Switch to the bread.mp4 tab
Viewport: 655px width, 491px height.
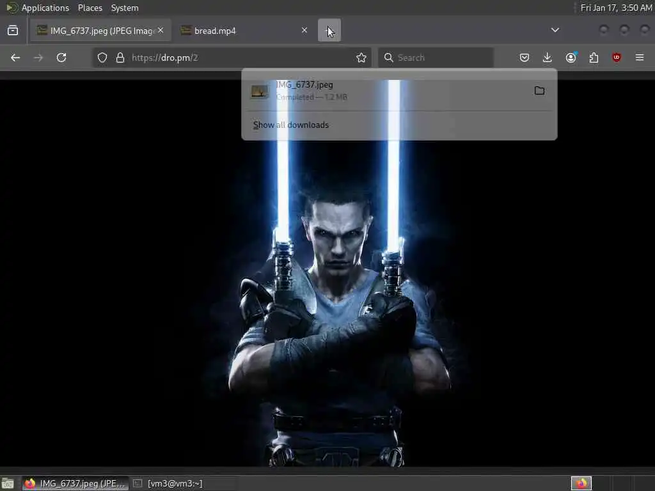[x=245, y=31]
